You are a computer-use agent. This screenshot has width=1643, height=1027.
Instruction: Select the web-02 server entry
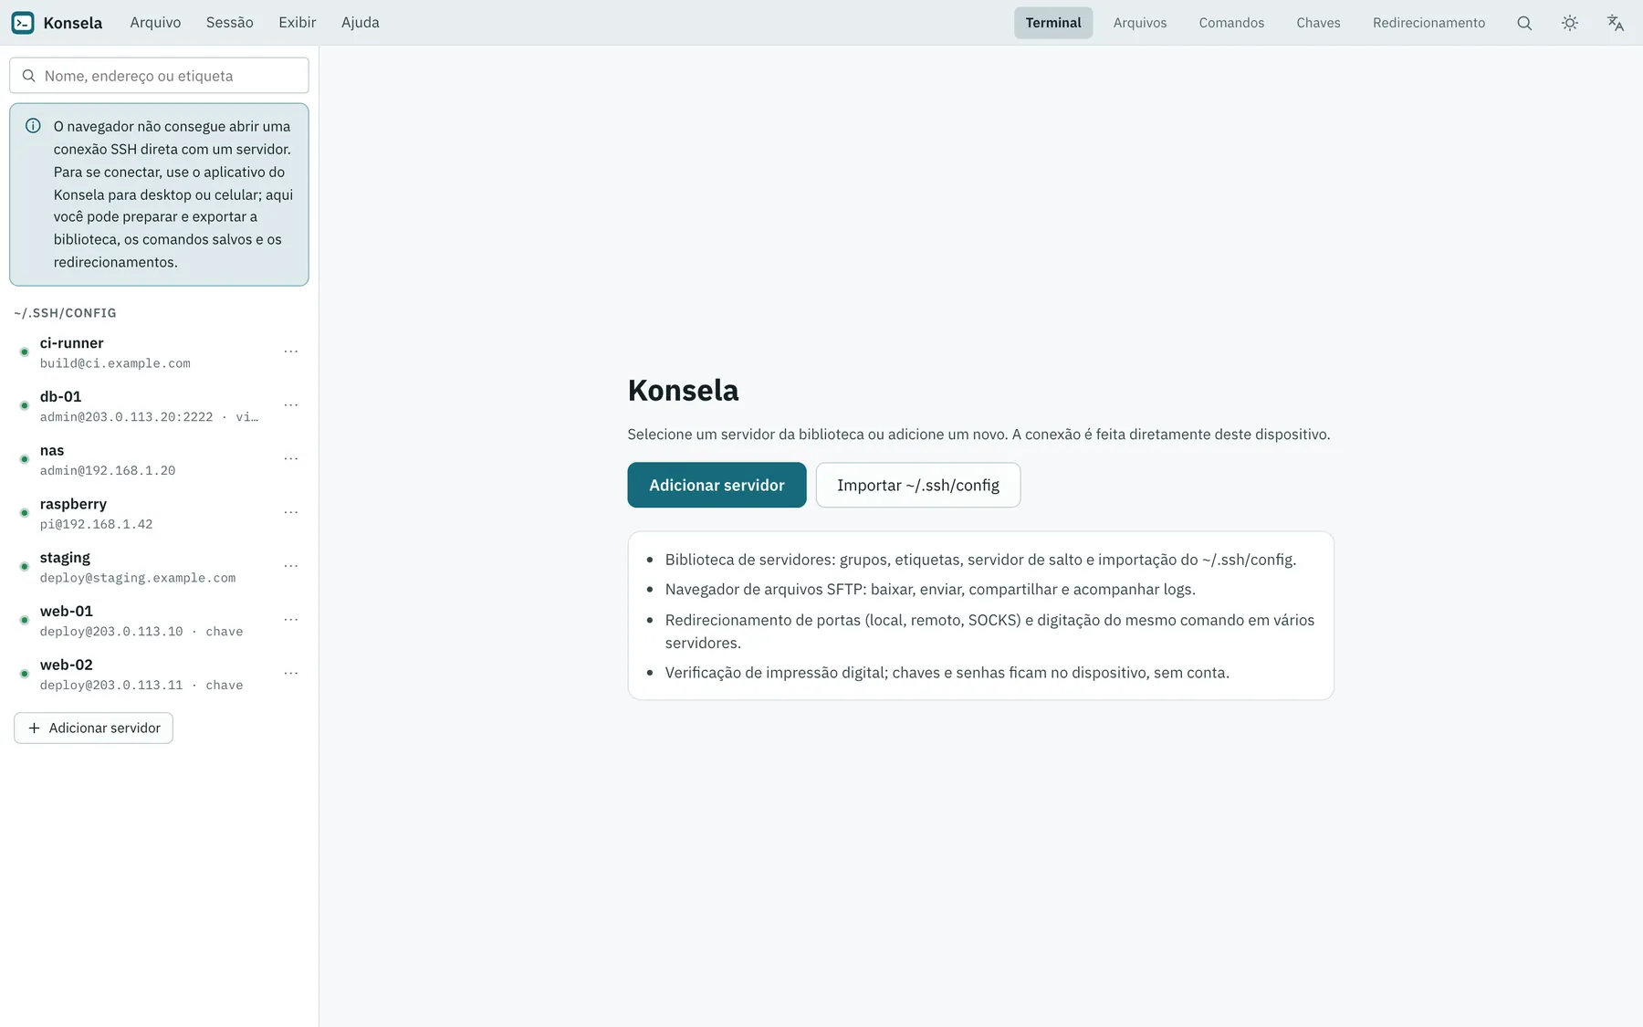click(x=159, y=674)
